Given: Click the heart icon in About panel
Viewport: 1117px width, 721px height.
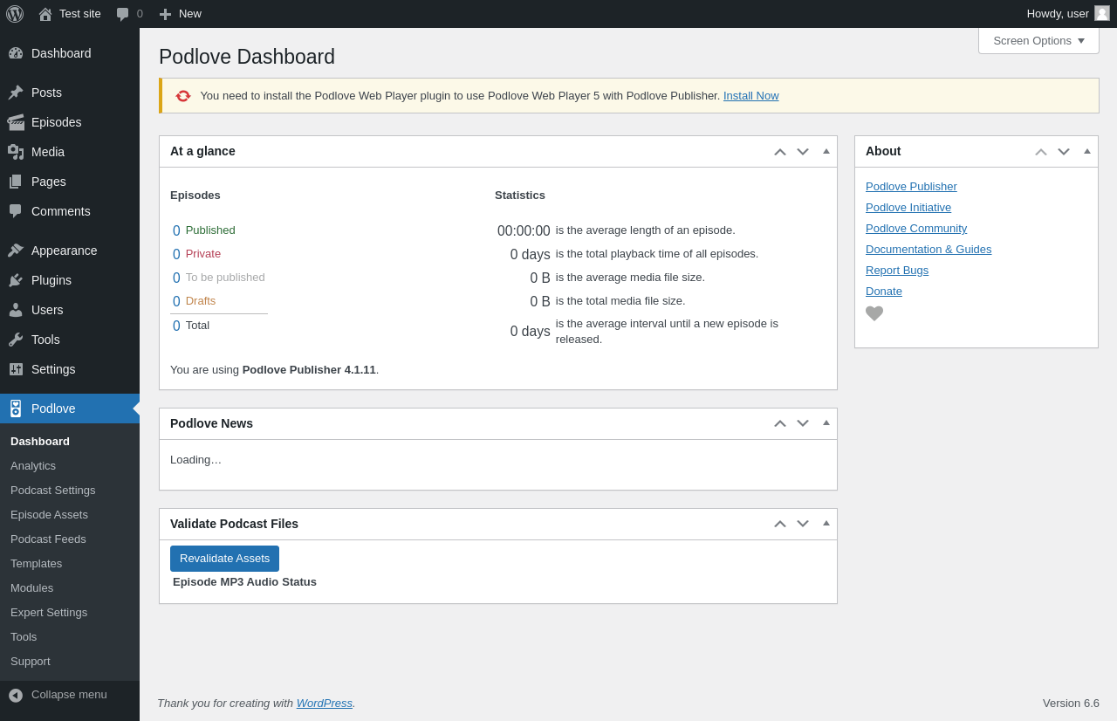Looking at the screenshot, I should pyautogui.click(x=874, y=313).
